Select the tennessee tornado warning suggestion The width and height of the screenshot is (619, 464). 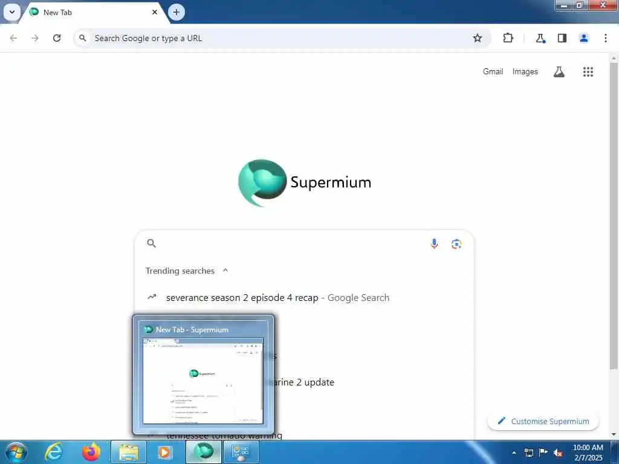tap(224, 436)
